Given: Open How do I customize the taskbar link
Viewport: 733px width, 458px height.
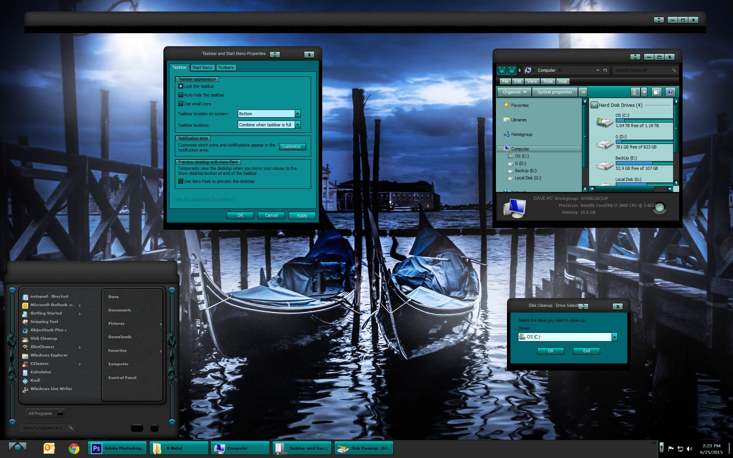Looking at the screenshot, I should tap(204, 199).
